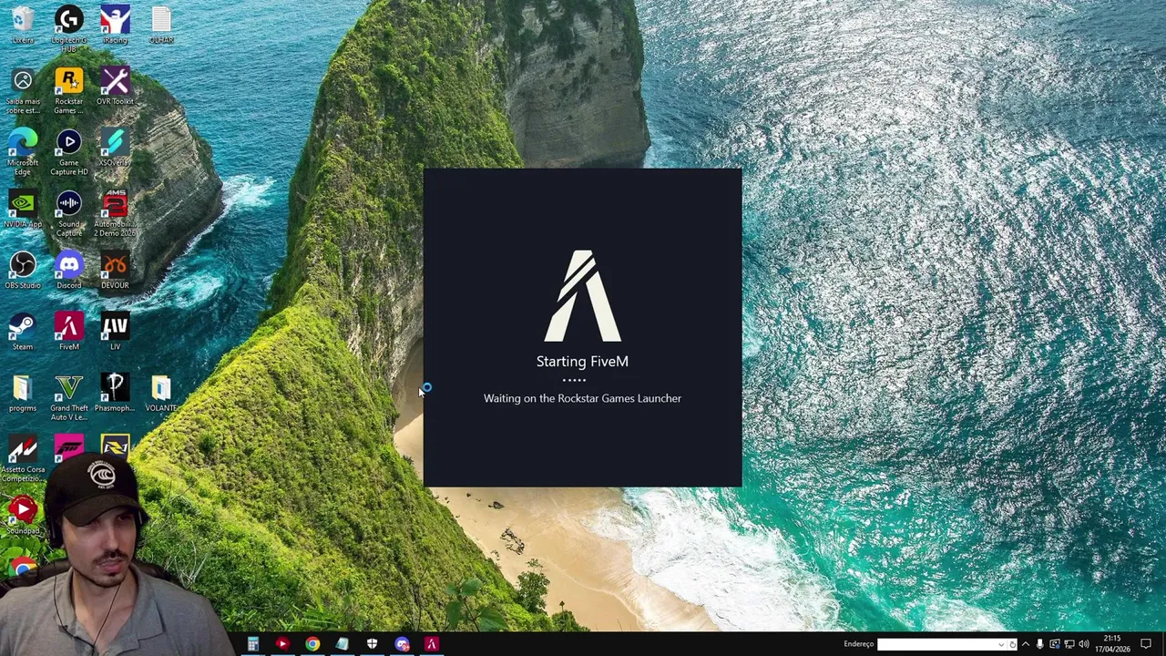
Task: Expand the Endereço address dropdown arrow
Action: pos(1000,644)
